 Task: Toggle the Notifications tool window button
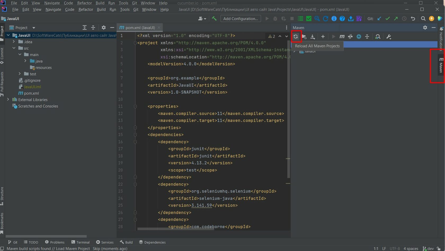click(441, 38)
